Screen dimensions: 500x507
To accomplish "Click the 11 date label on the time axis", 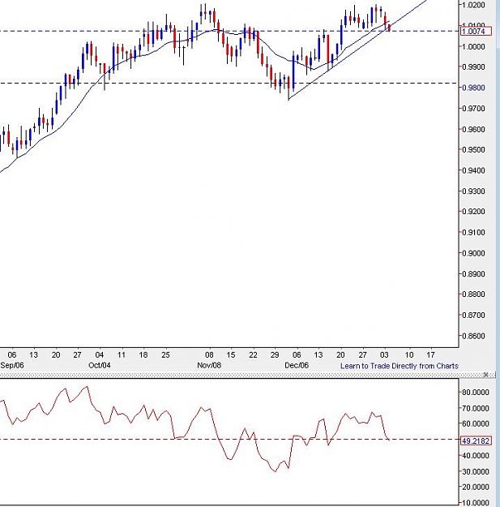I will tap(121, 355).
